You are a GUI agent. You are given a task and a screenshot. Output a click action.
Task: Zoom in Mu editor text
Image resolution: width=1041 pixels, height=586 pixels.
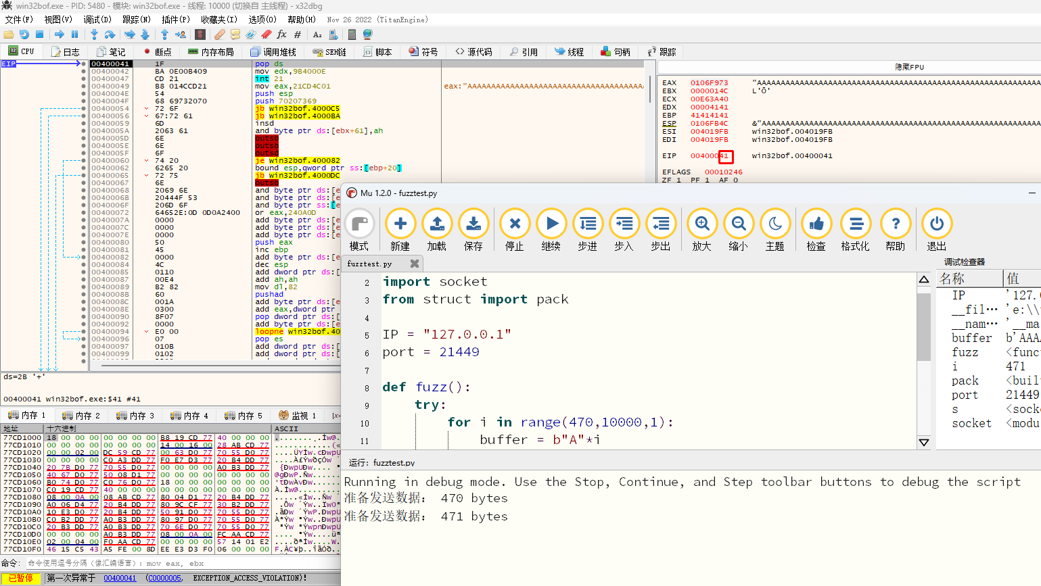click(702, 230)
